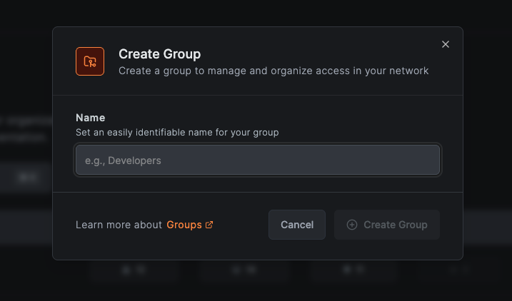Click the plus circle icon in Create Group button
This screenshot has height=301, width=512.
(x=352, y=225)
